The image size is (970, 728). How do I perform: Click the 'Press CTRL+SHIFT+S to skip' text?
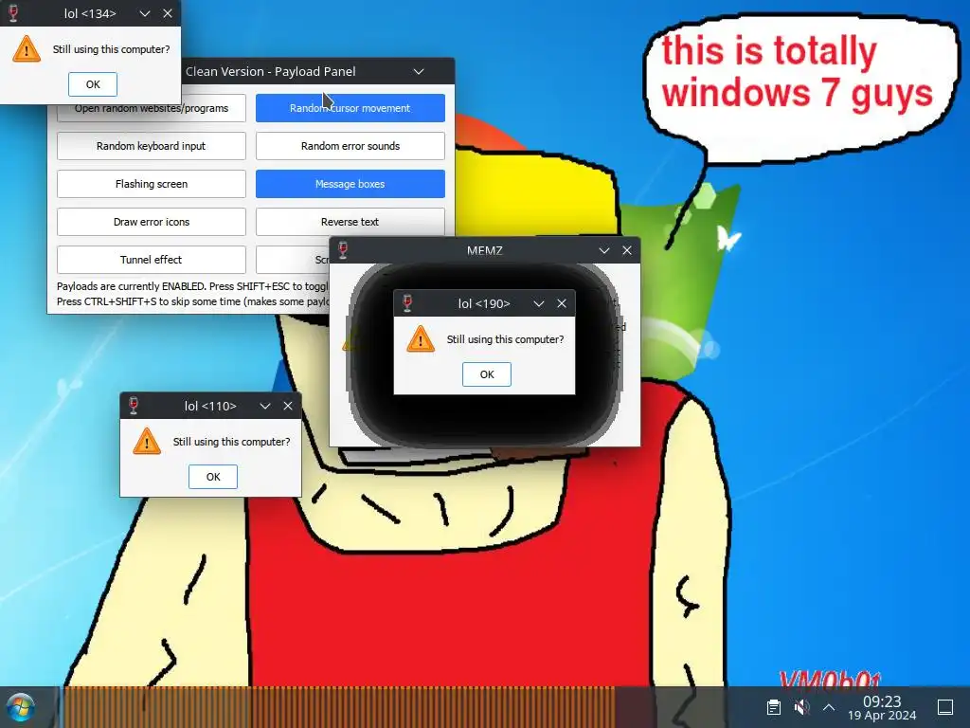(193, 302)
